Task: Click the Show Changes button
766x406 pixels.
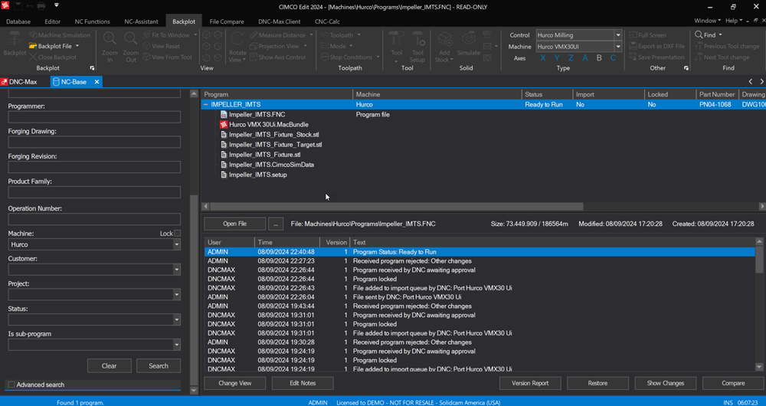Action: pyautogui.click(x=665, y=383)
